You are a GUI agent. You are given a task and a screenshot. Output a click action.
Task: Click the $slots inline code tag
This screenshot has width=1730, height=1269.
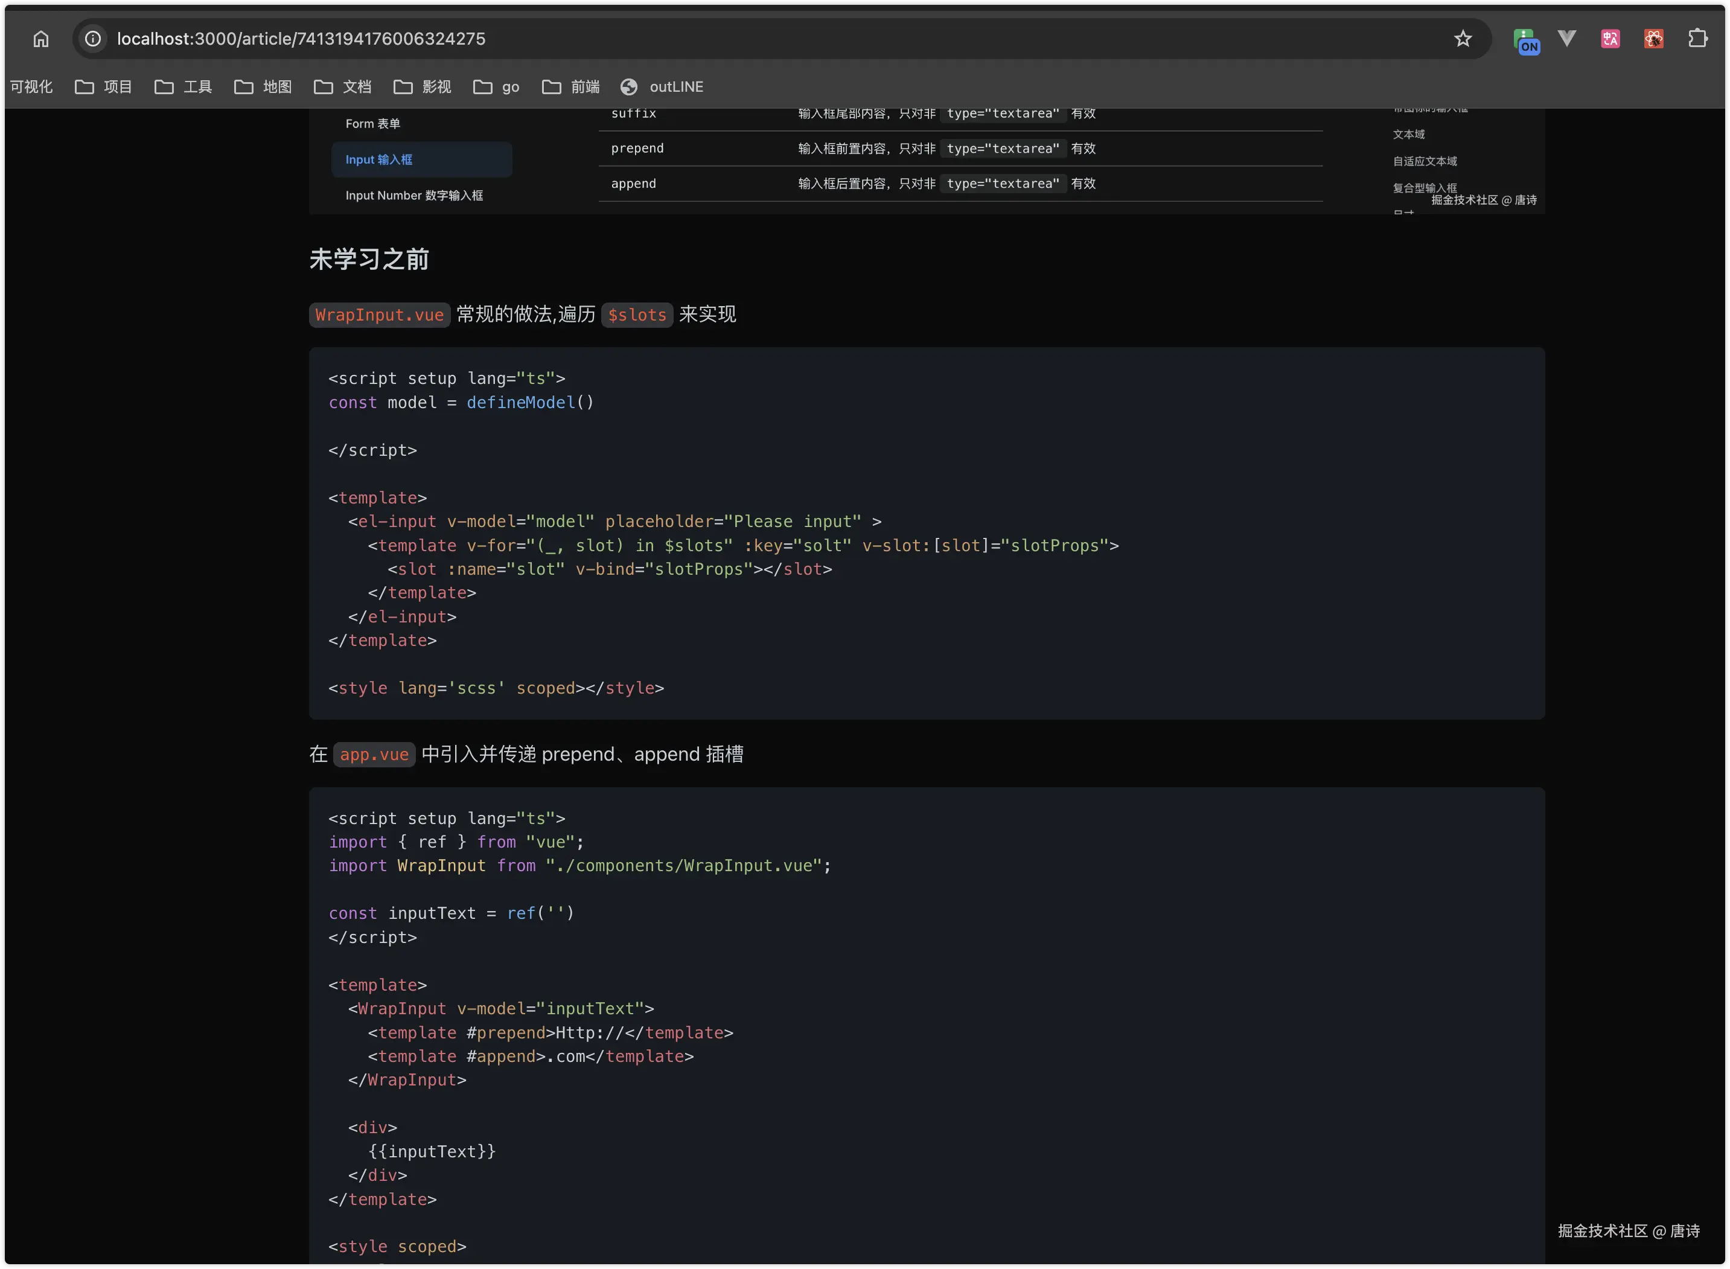637,315
